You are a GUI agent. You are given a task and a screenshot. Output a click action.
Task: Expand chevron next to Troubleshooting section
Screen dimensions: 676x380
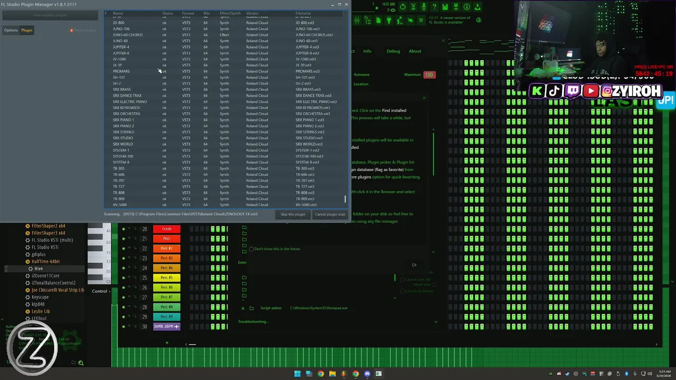click(436, 322)
